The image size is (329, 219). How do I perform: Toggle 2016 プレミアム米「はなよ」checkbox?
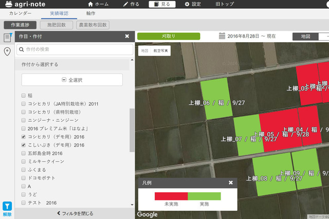tap(24, 129)
